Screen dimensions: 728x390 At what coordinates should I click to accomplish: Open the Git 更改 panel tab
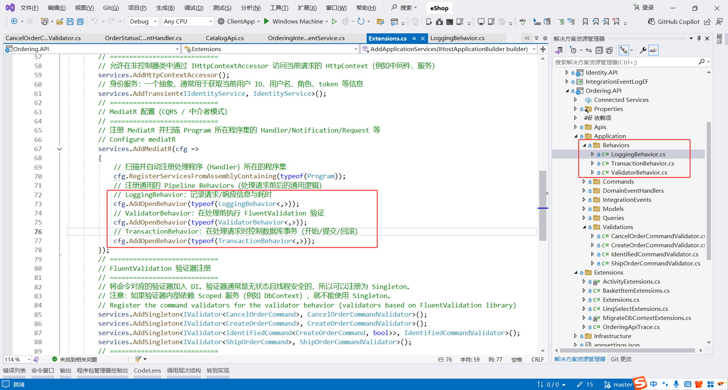[621, 359]
